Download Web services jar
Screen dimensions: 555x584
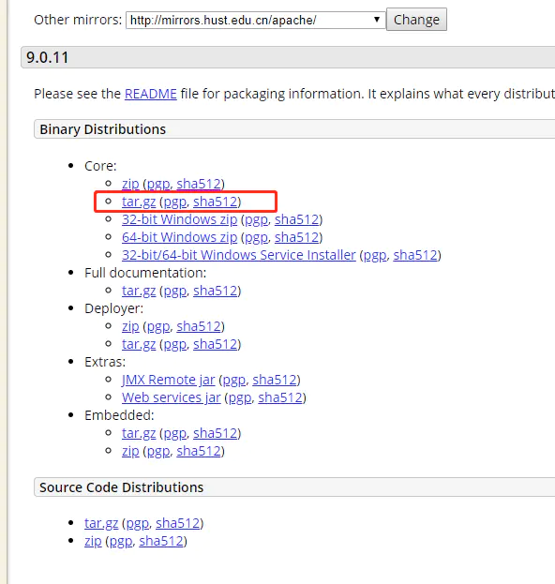pyautogui.click(x=171, y=397)
